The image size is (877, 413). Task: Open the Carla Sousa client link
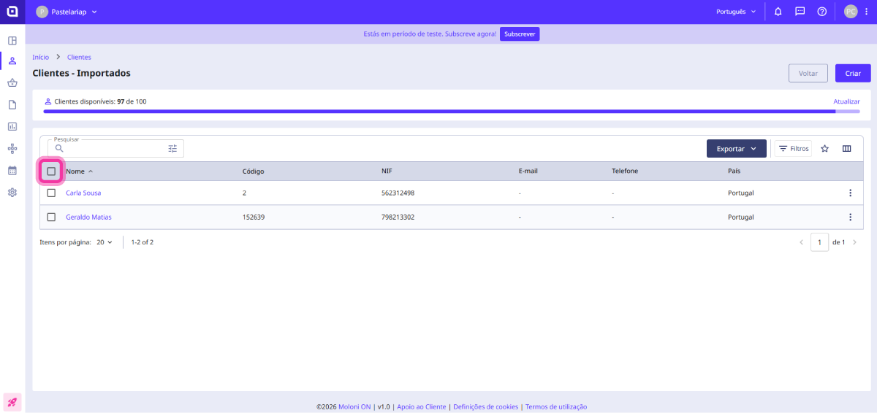[83, 193]
